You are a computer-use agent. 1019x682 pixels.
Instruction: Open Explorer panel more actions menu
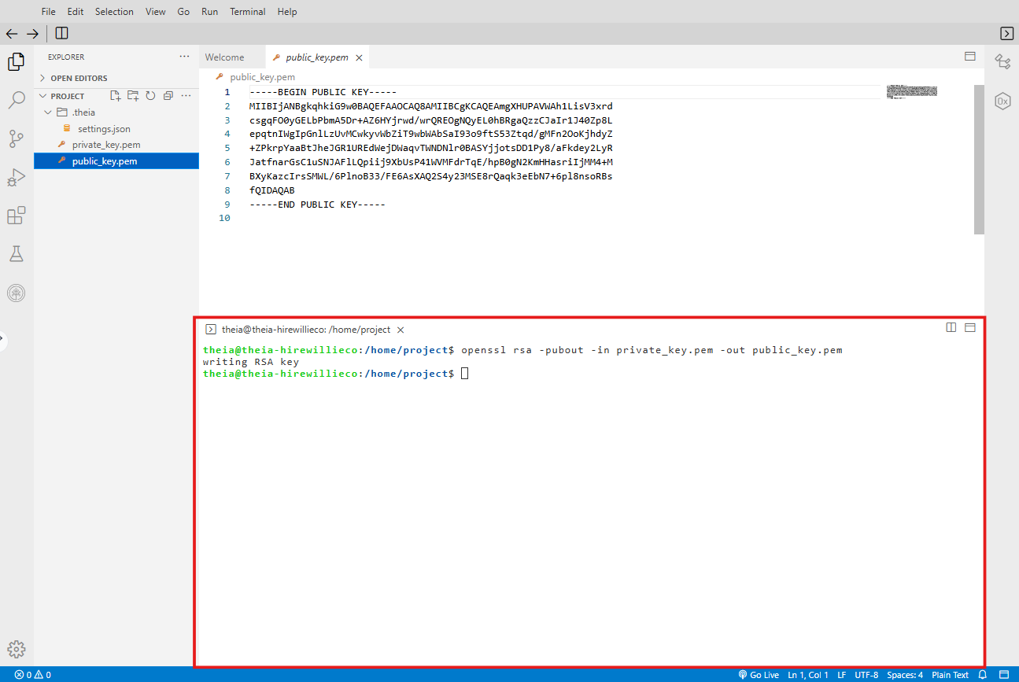(184, 57)
